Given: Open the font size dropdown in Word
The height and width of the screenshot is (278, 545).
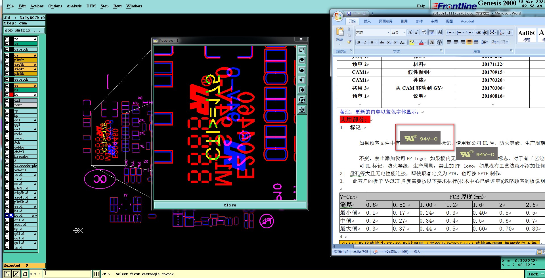Looking at the screenshot, I should 404,32.
